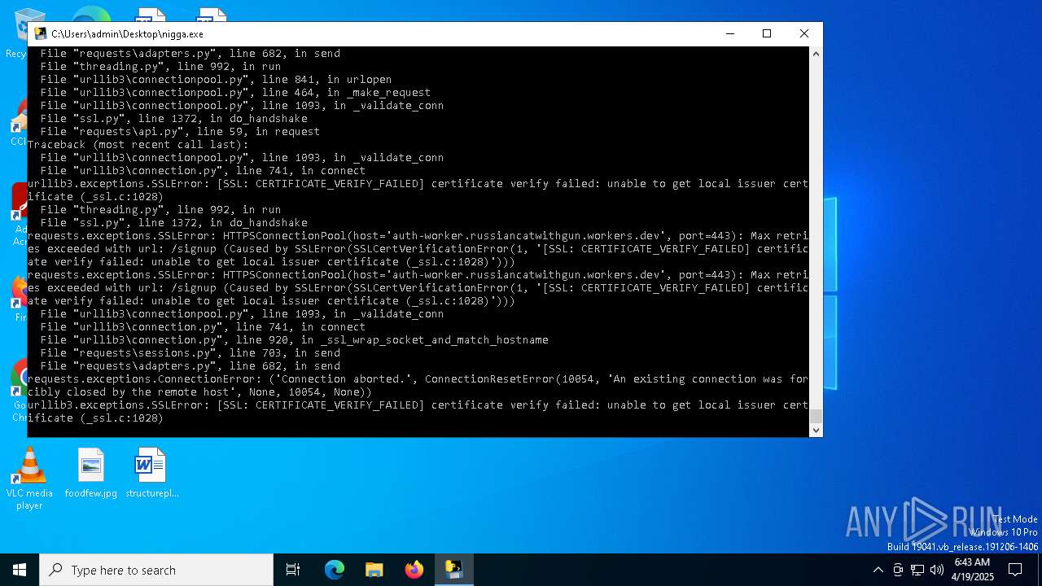Click the console vertical scrollbar thumb

click(x=816, y=417)
